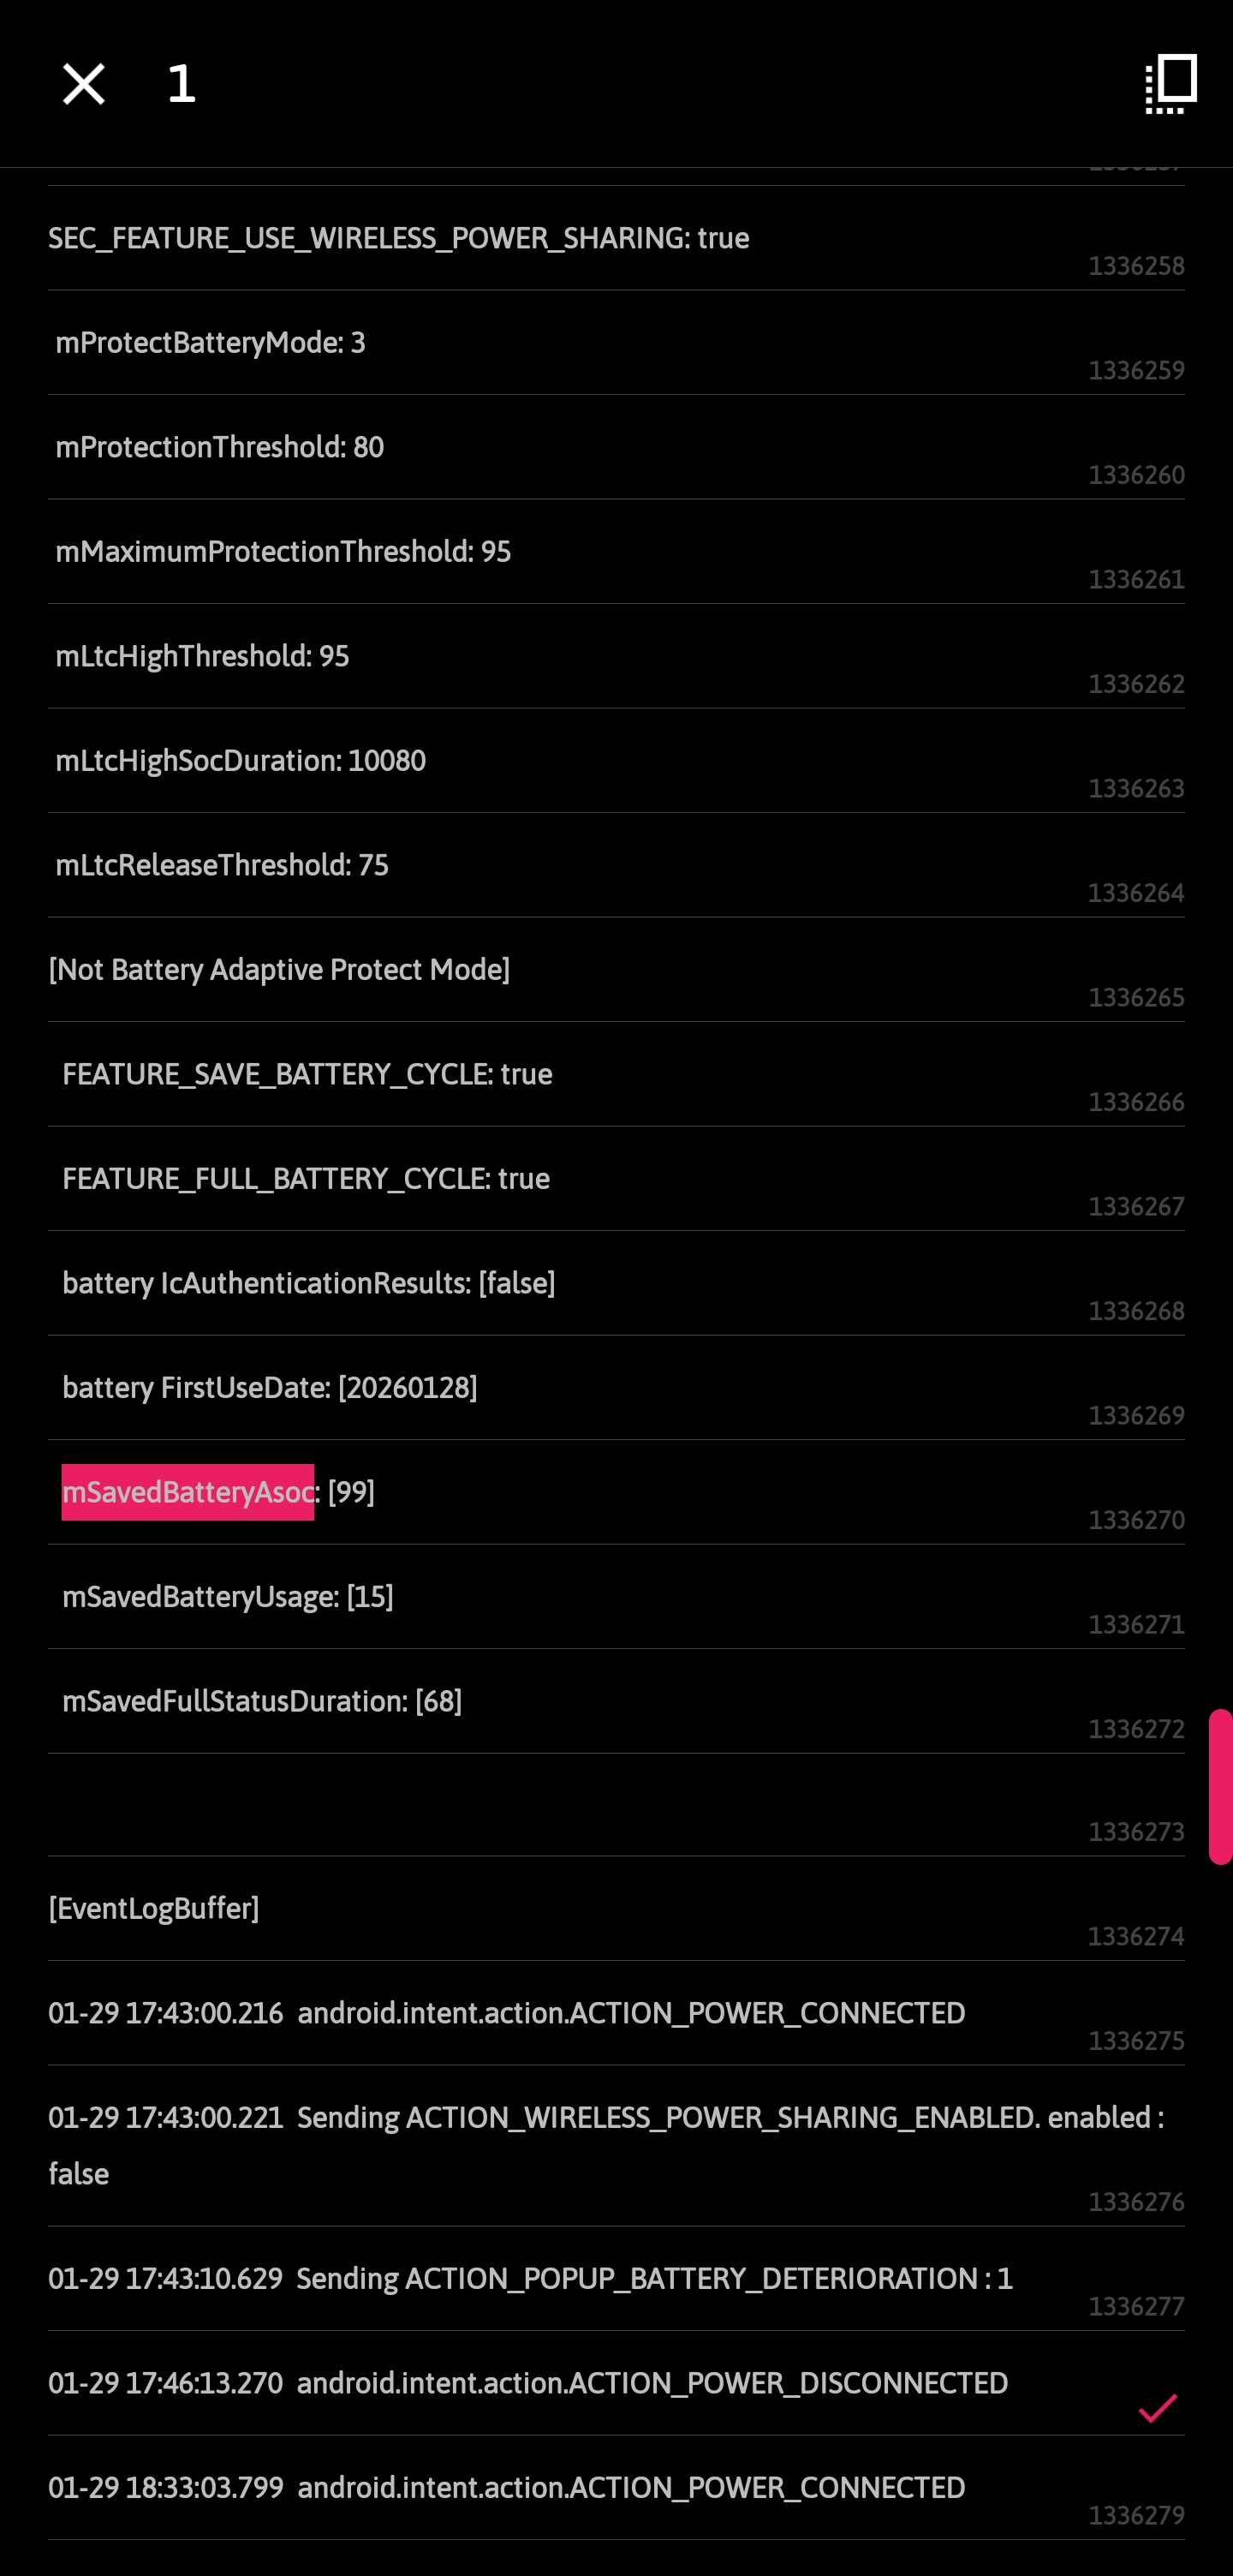Screen dimensions: 1233x2576
Task: Select the battery FirstUseDate line
Action: click(x=270, y=1388)
